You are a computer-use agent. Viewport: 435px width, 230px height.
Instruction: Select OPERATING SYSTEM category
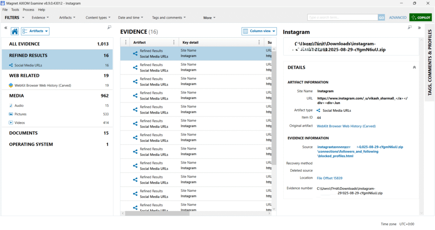pyautogui.click(x=57, y=144)
